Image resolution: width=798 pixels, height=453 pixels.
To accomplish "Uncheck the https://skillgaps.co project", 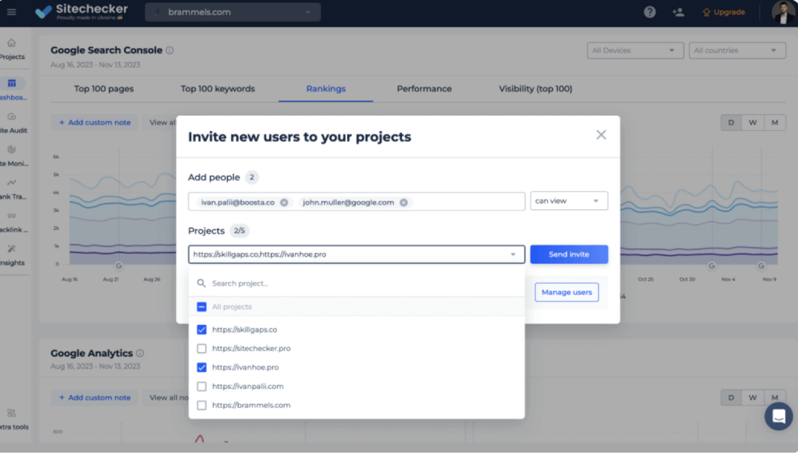I will tap(202, 330).
